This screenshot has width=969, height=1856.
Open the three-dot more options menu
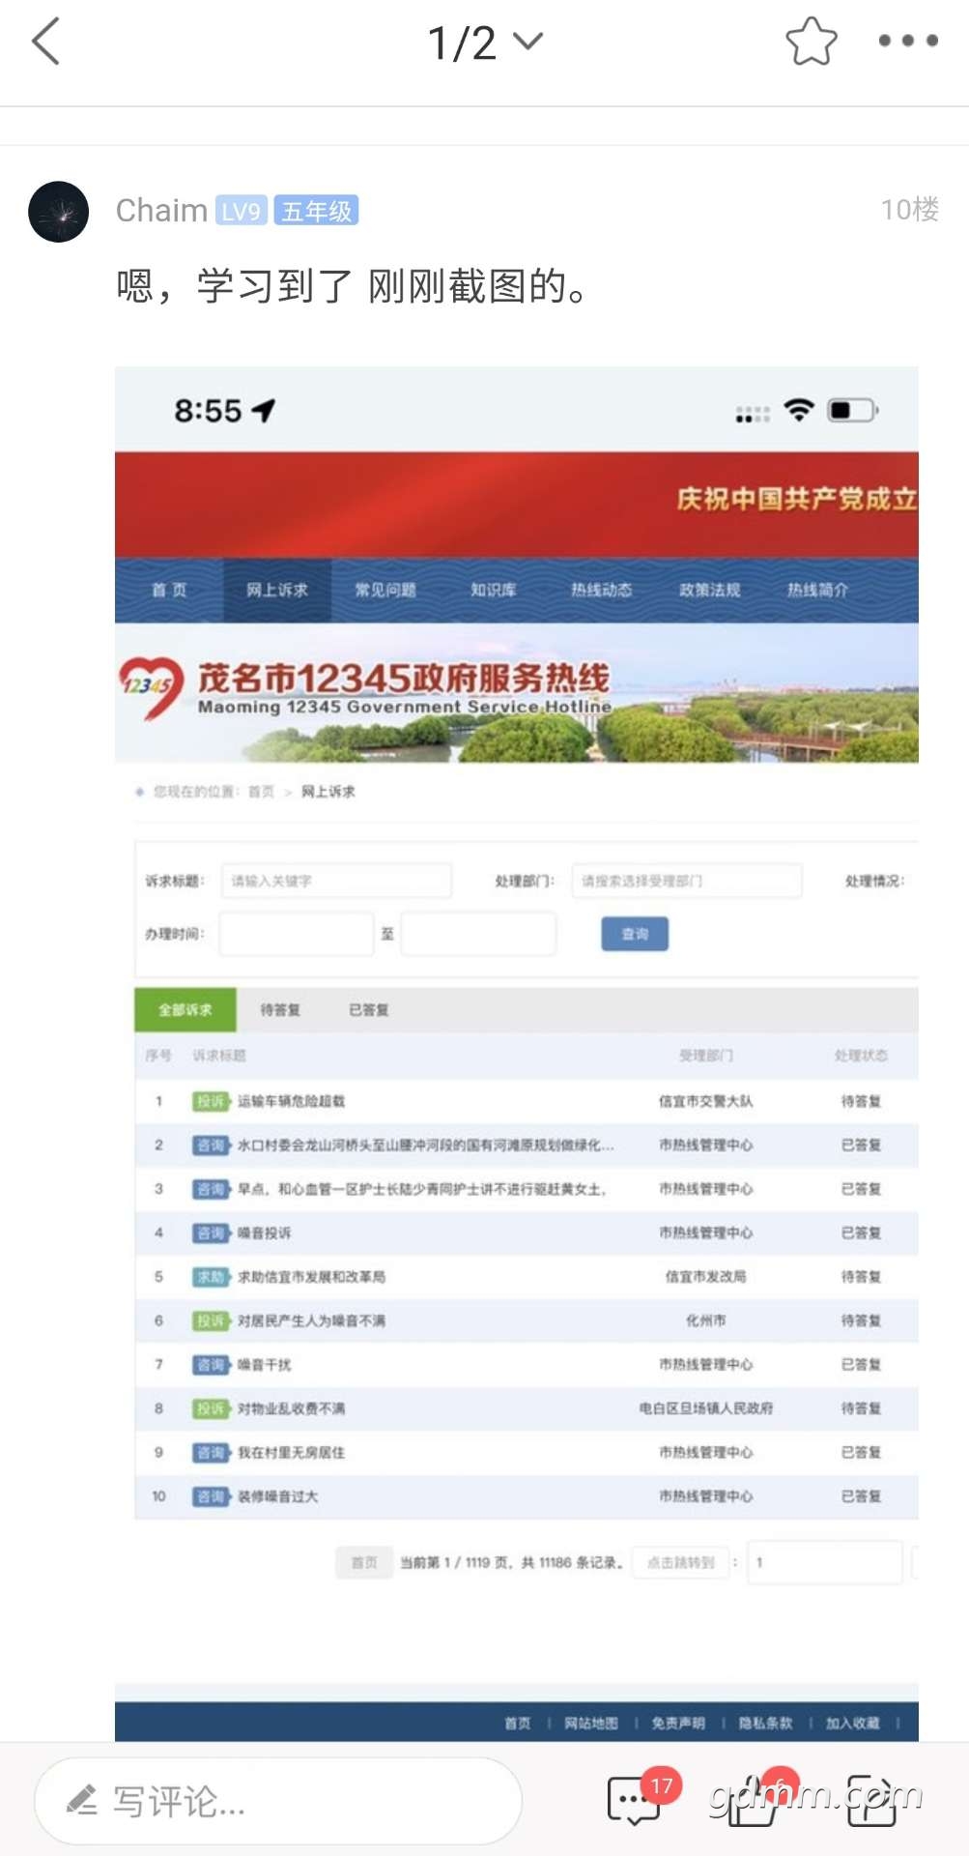coord(907,41)
